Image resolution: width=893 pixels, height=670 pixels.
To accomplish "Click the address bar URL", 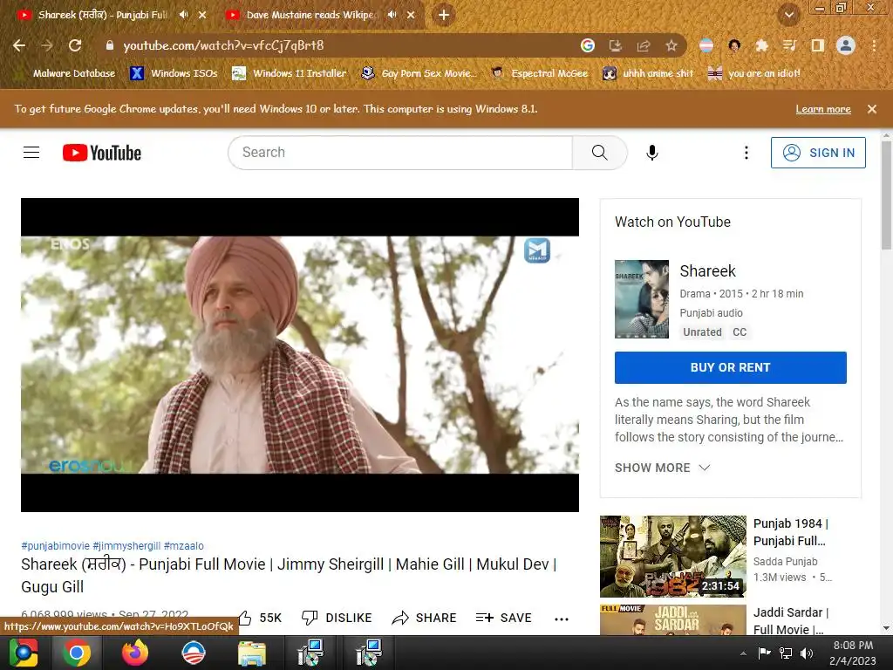I will tap(223, 45).
